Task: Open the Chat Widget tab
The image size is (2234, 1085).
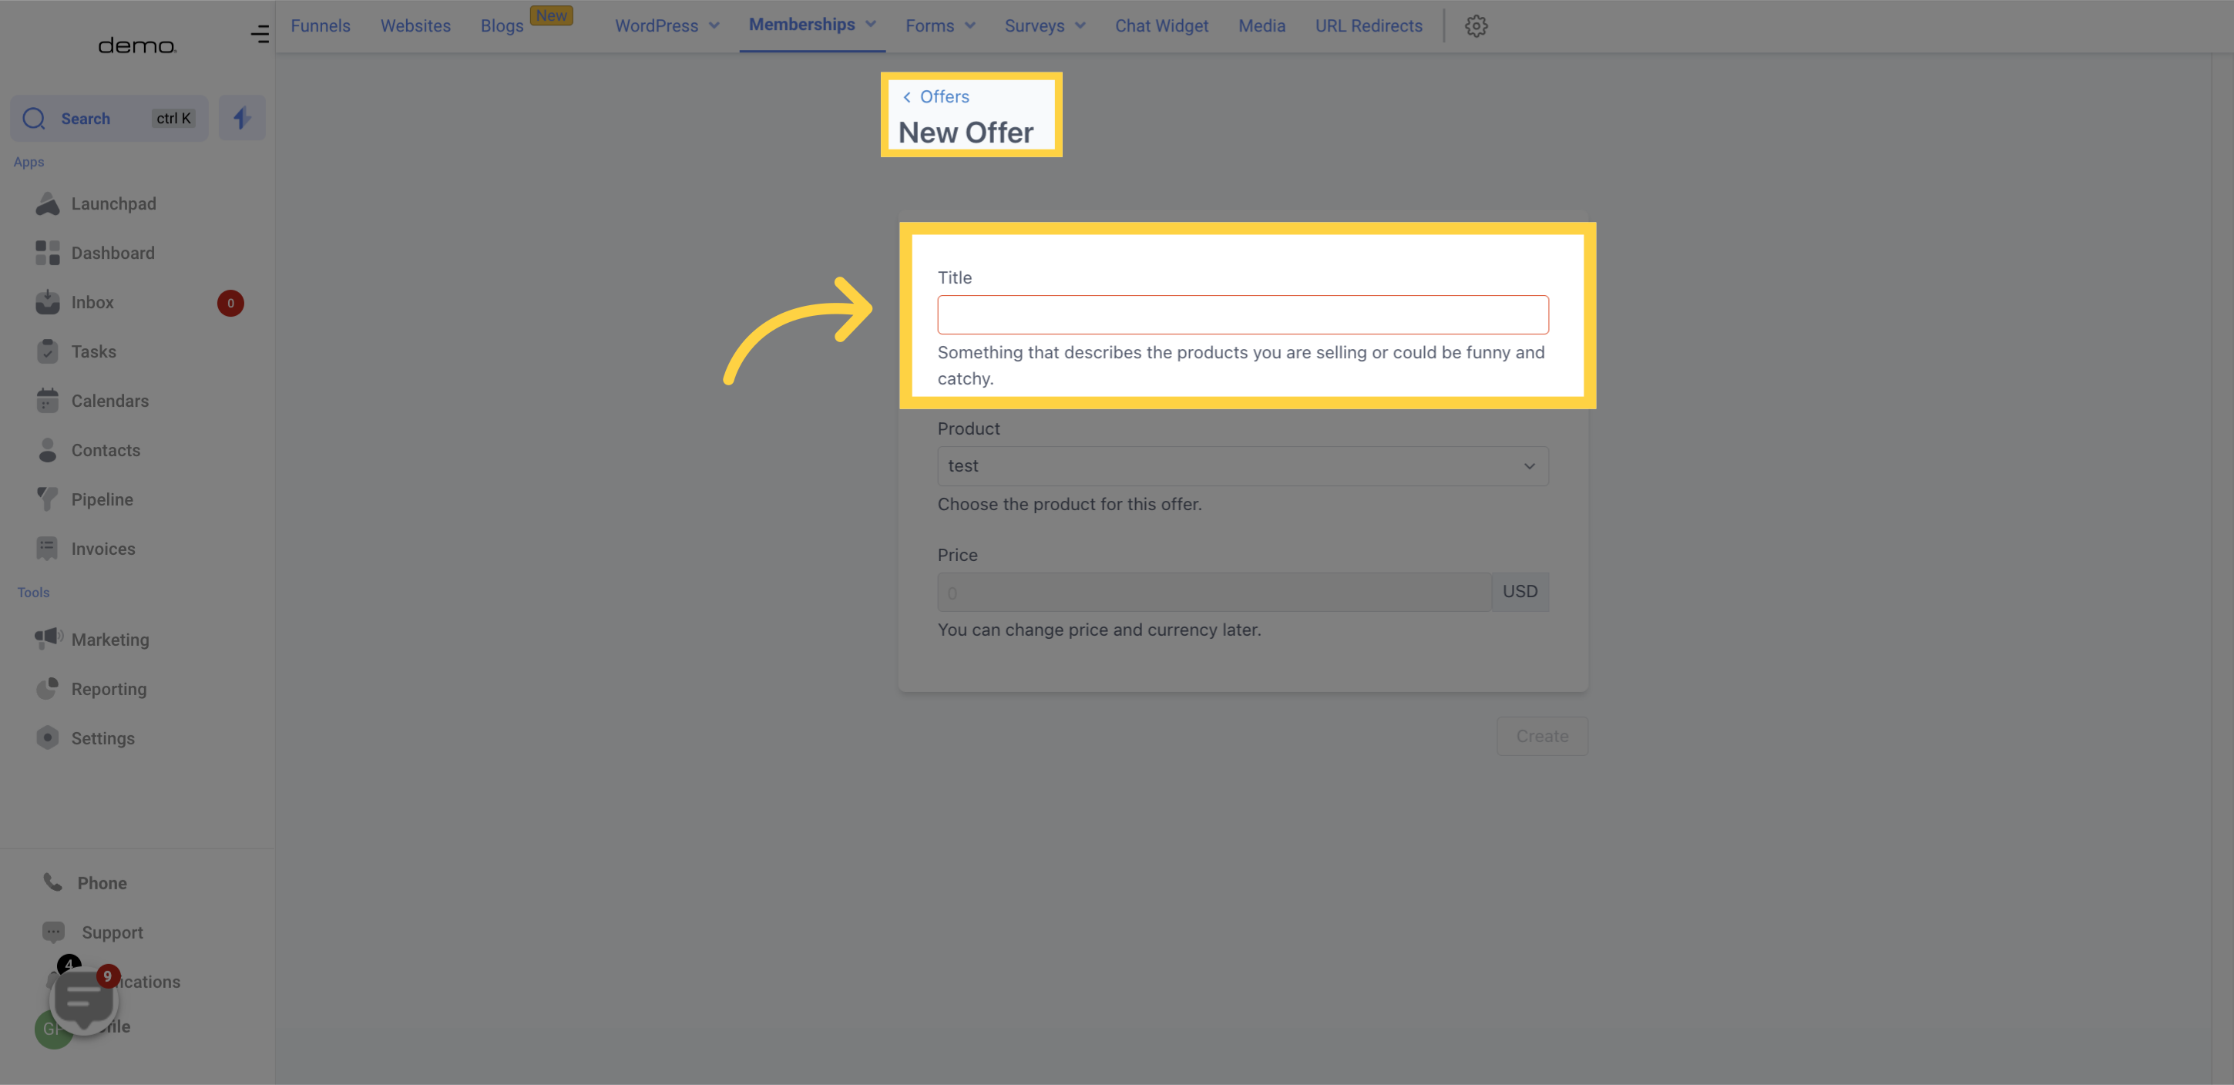Action: 1161,26
